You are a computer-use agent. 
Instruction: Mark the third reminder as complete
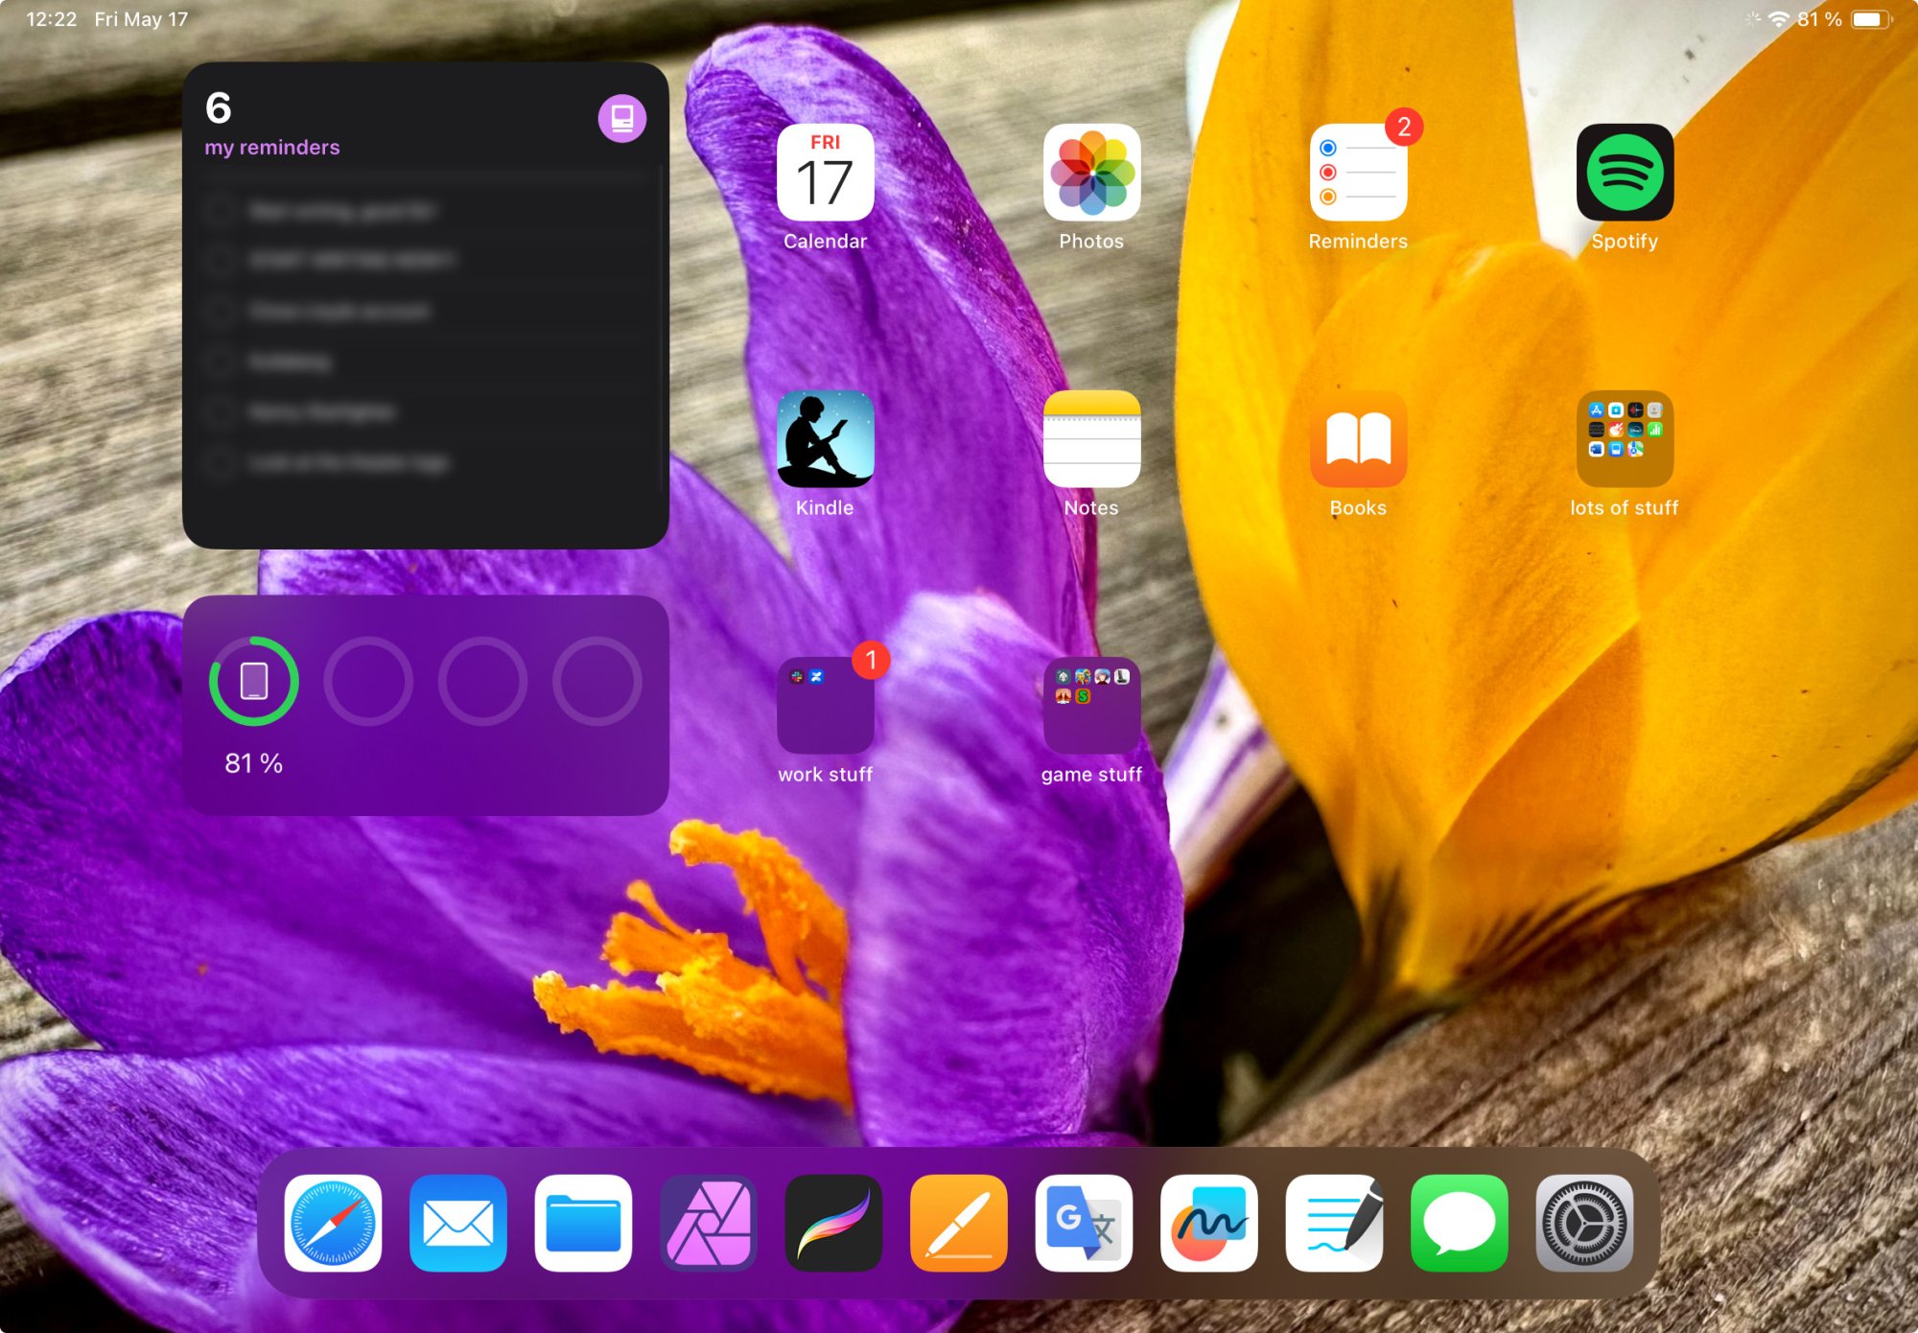click(x=219, y=311)
